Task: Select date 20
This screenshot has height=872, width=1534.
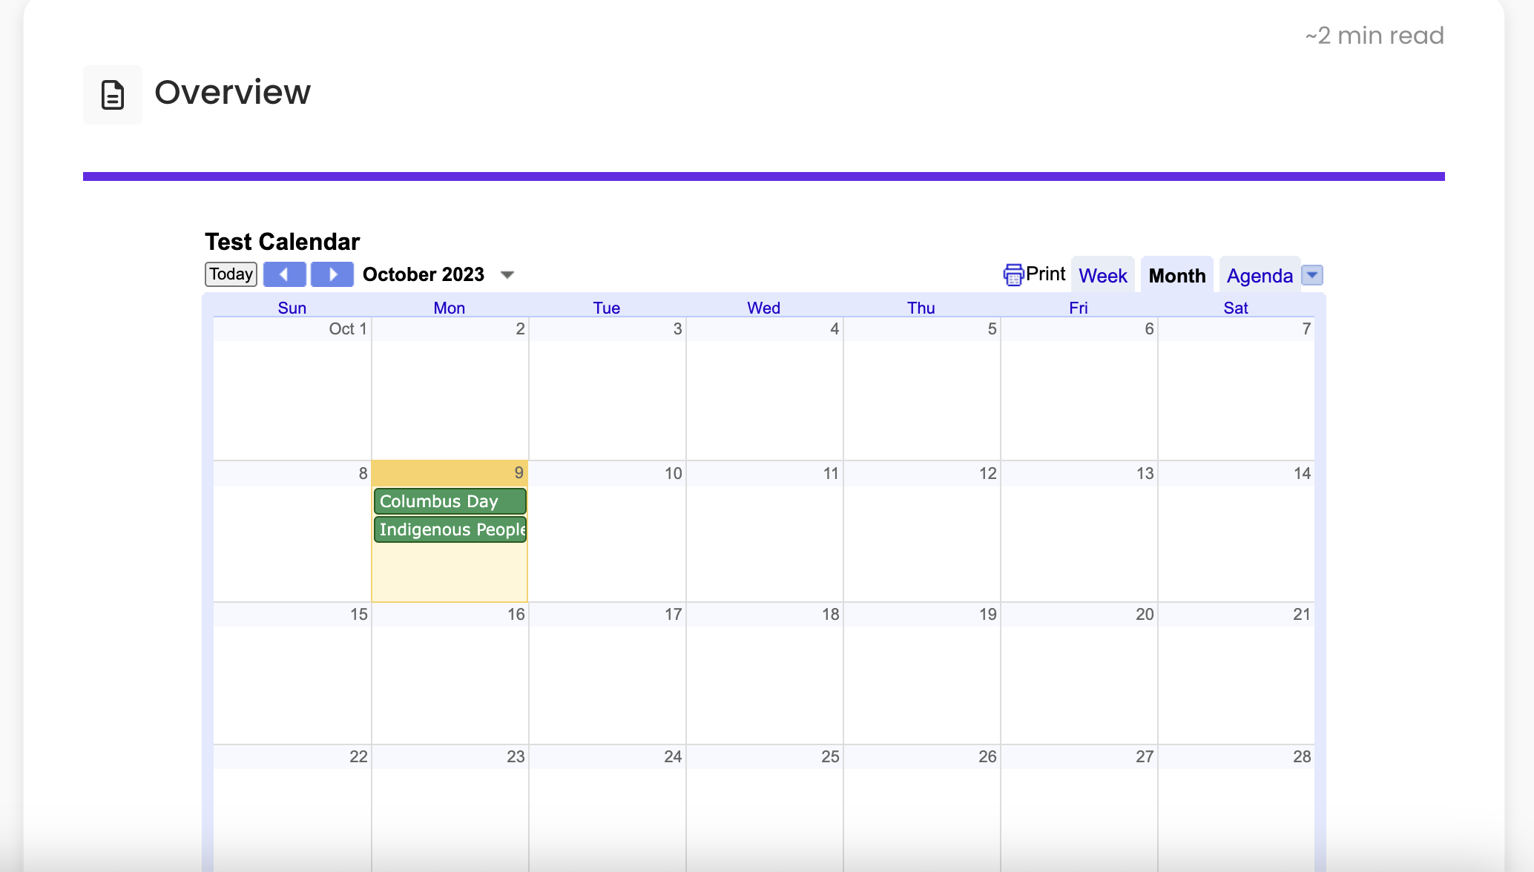Action: (1145, 615)
